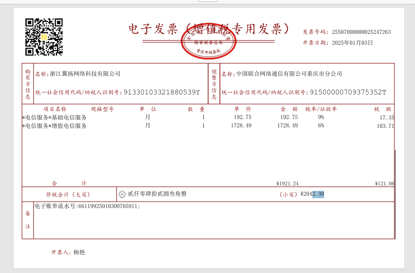Click the red tax bureau seal stamp
This screenshot has width=415, height=273.
[x=209, y=41]
